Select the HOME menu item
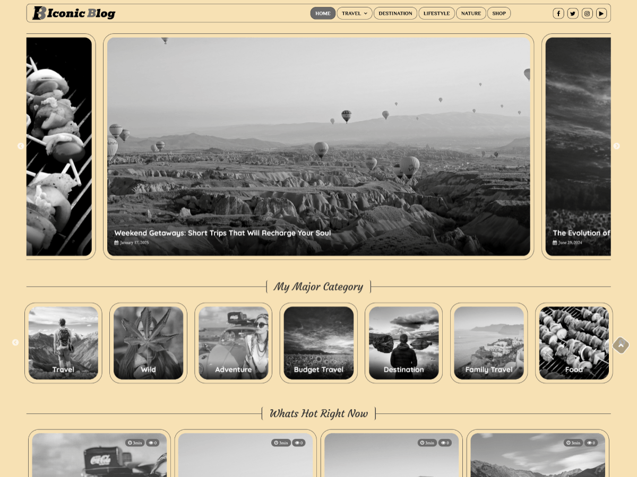 pyautogui.click(x=323, y=13)
